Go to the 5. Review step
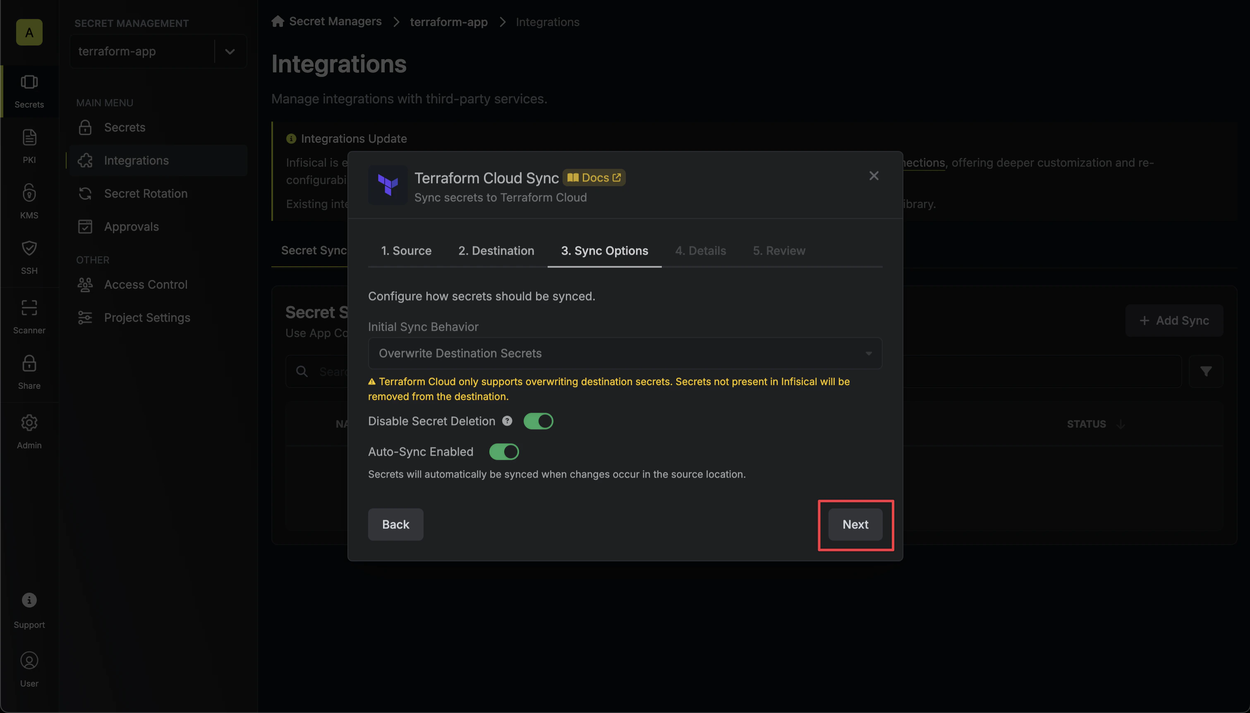The width and height of the screenshot is (1250, 713). 778,250
